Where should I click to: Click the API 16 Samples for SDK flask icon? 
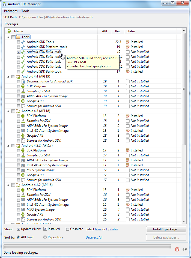(x=23, y=195)
